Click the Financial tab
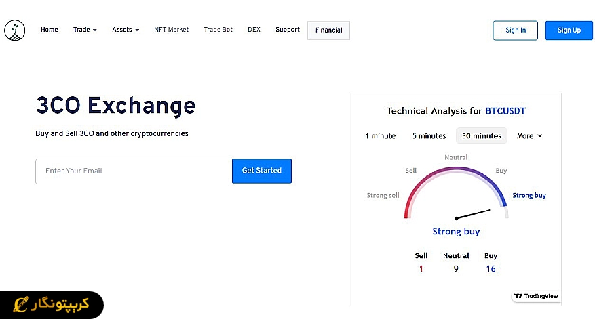The height and width of the screenshot is (334, 595). click(328, 30)
